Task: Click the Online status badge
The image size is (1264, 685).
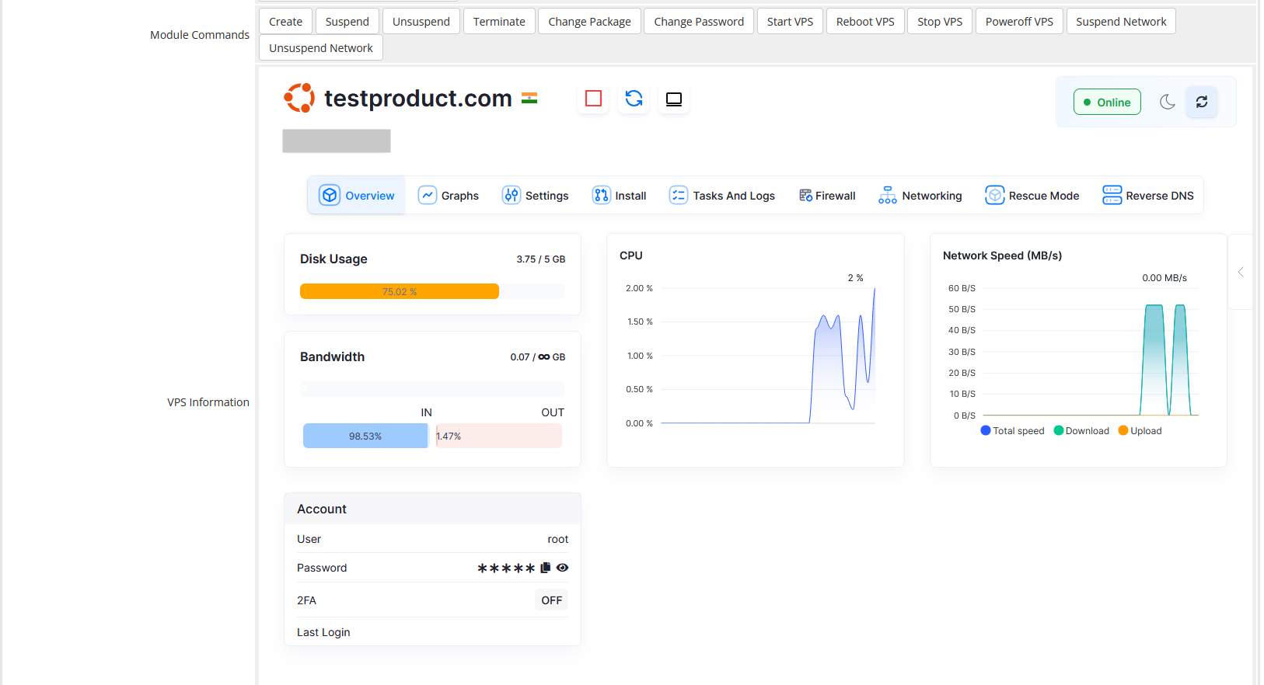Action: pos(1106,103)
